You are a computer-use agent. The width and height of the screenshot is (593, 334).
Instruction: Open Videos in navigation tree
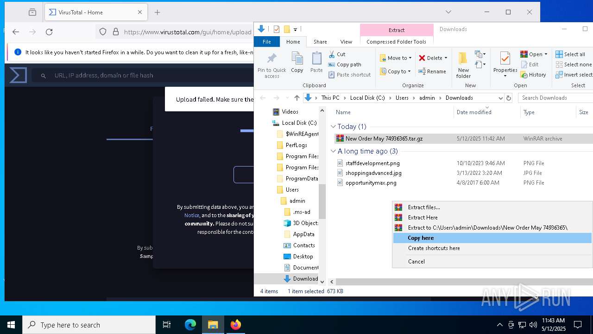point(290,112)
